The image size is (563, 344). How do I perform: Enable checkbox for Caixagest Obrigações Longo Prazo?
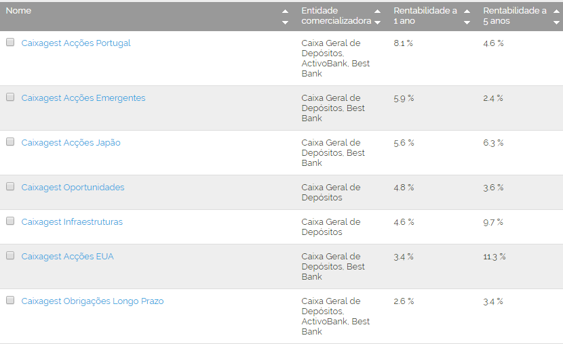tap(10, 300)
